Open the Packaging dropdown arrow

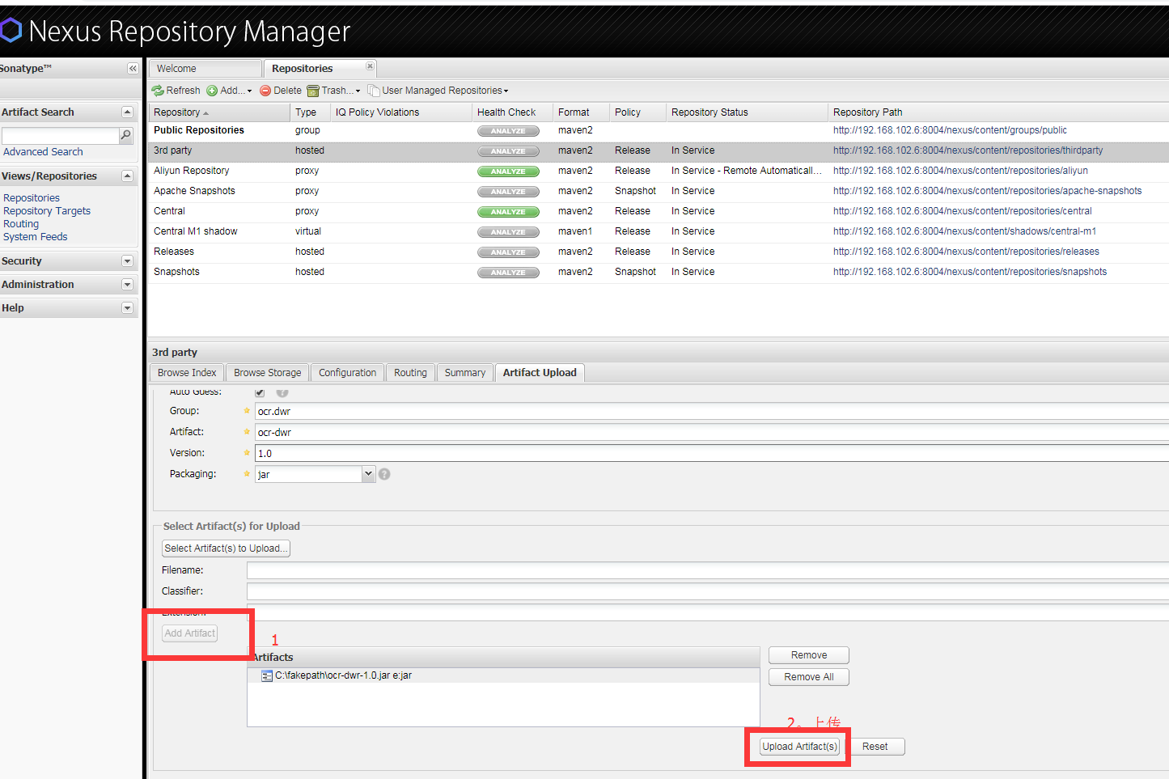369,474
